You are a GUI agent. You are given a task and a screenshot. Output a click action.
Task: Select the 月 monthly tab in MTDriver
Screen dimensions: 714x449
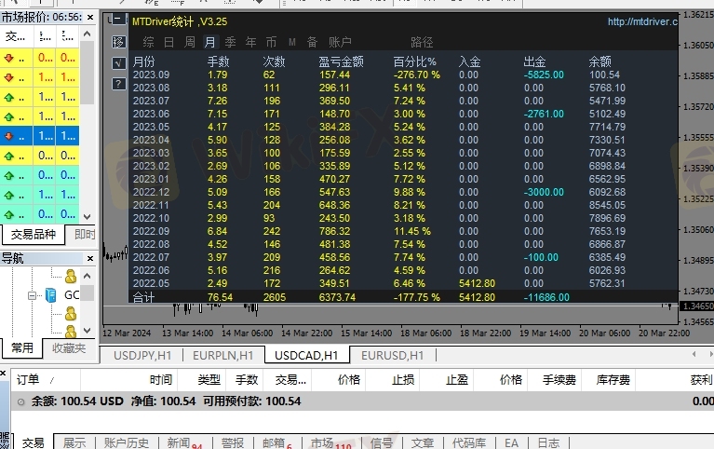coord(210,43)
